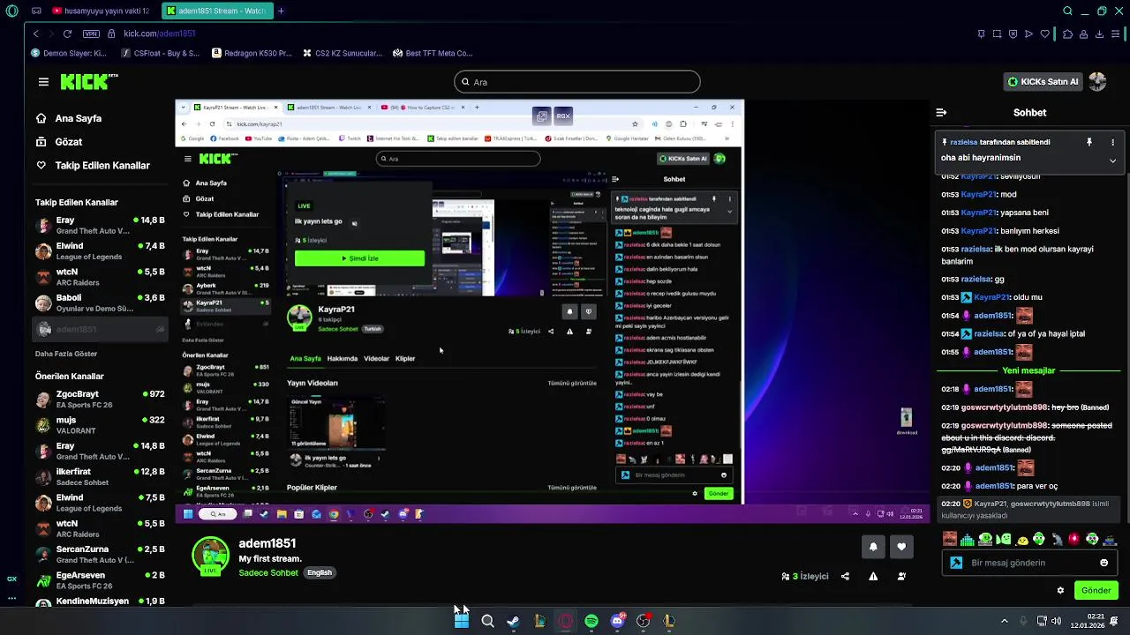Click the adem1851 streamer avatar
The height and width of the screenshot is (635, 1130).
(x=210, y=556)
